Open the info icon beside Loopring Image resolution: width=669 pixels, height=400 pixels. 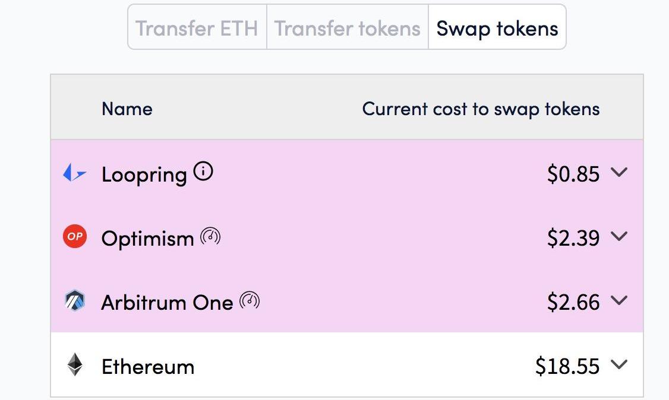click(x=203, y=172)
